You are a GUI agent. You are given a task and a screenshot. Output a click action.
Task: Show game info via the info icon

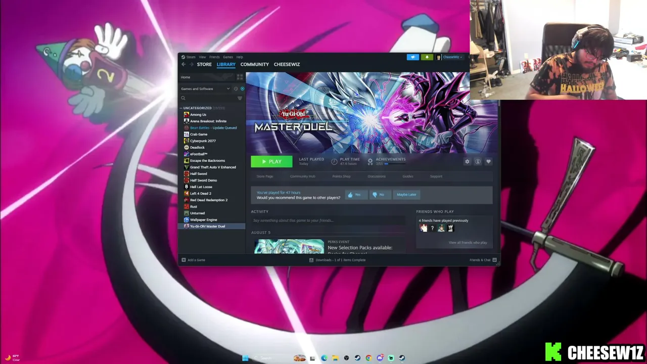[x=478, y=162]
